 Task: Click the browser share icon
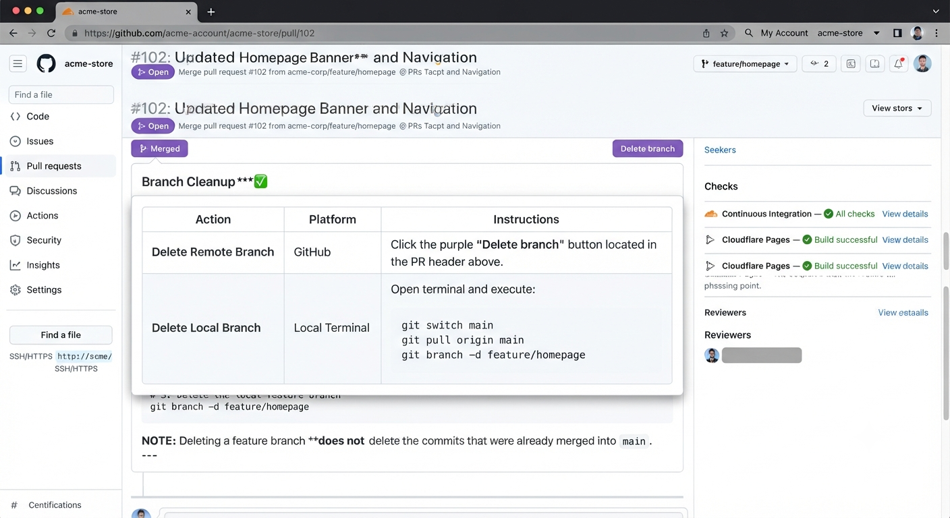pos(706,33)
